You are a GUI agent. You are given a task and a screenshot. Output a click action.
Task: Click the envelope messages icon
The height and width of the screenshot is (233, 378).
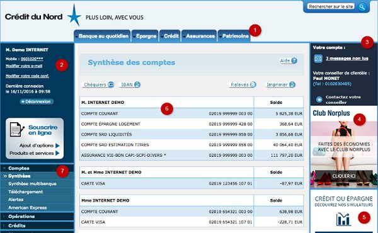pos(318,59)
